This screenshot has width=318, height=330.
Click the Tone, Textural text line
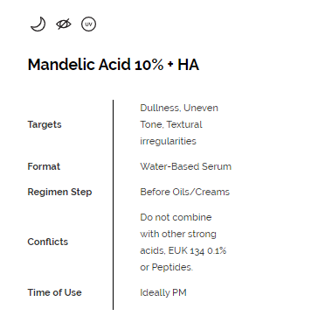pyautogui.click(x=171, y=124)
